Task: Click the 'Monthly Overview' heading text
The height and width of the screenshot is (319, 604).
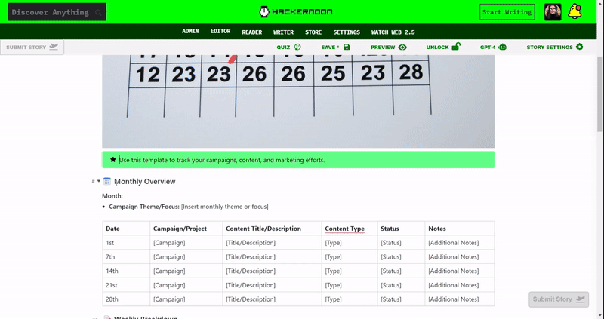Action: click(145, 181)
